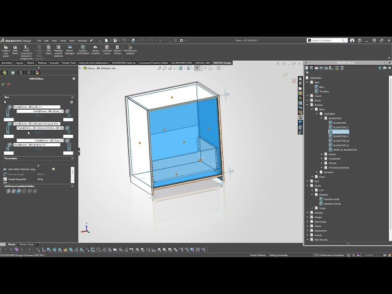Expand the TIP-ON folder
Viewport: 392px width, 294px height.
pos(322,164)
